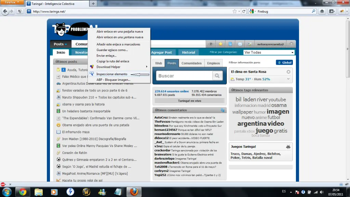Switch to the Empleos search tab

(213, 63)
